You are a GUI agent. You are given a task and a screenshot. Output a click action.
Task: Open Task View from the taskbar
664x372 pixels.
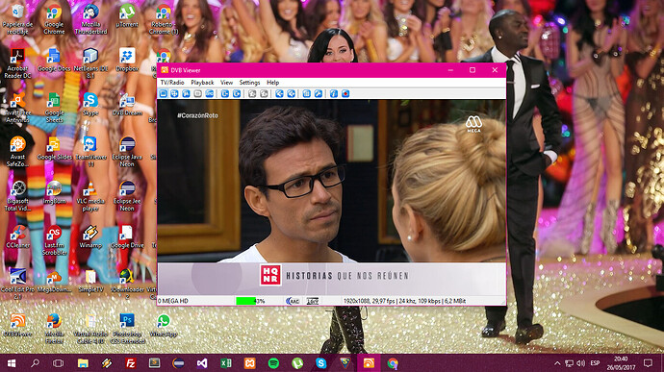(x=59, y=363)
